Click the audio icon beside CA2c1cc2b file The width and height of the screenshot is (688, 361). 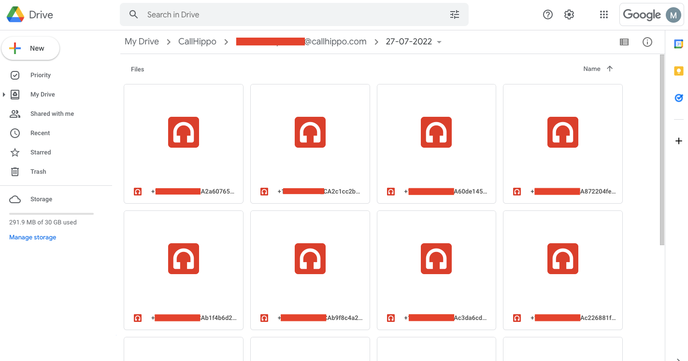(x=264, y=192)
